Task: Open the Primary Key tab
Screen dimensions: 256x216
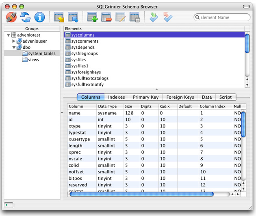Action: coord(145,97)
